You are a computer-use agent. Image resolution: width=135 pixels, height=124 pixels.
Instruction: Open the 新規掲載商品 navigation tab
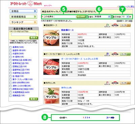[x=23, y=17]
